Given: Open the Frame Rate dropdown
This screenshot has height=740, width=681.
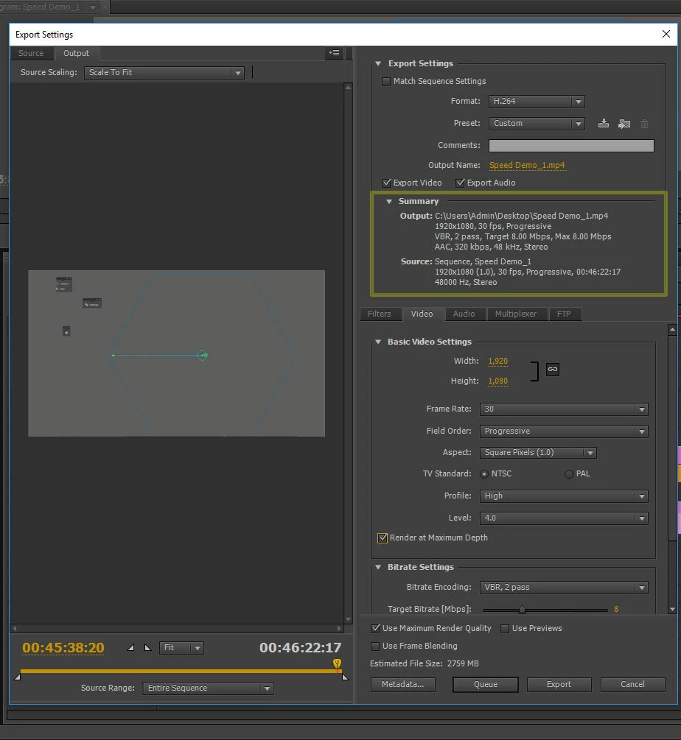Looking at the screenshot, I should [564, 409].
